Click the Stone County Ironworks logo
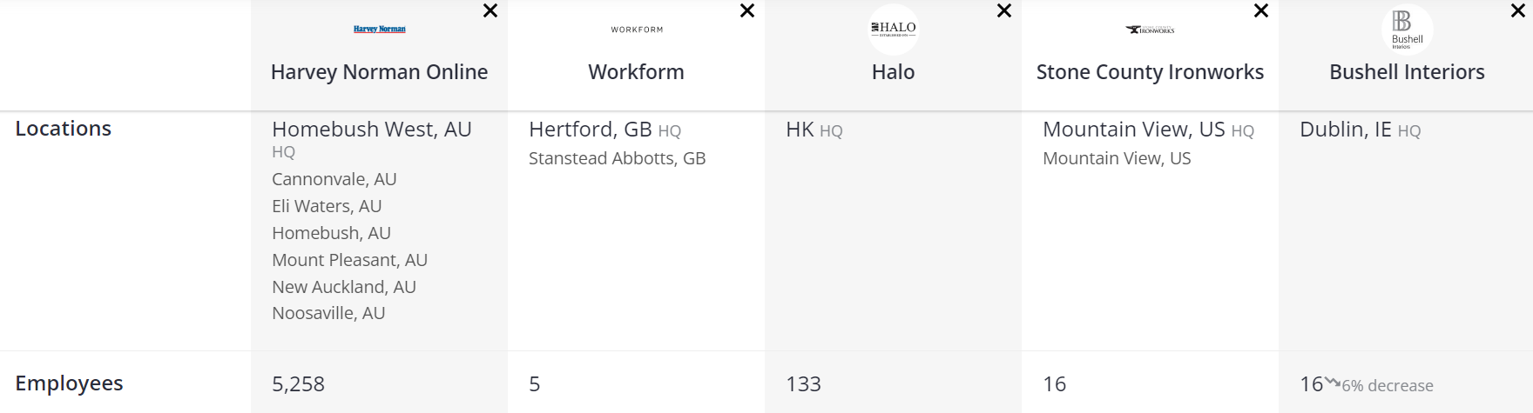Image resolution: width=1533 pixels, height=413 pixels. [1150, 30]
